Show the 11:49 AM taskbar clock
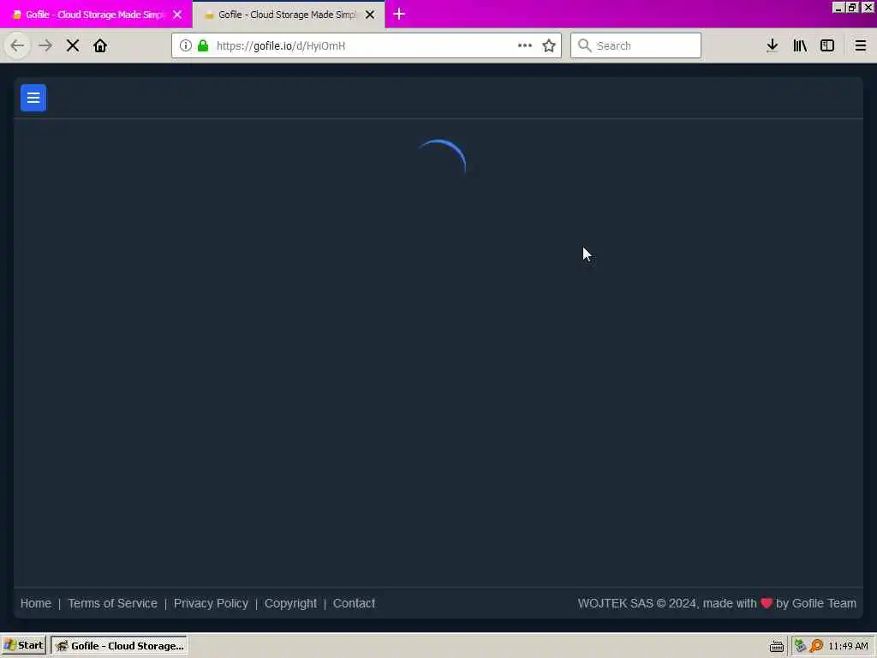 pyautogui.click(x=848, y=646)
